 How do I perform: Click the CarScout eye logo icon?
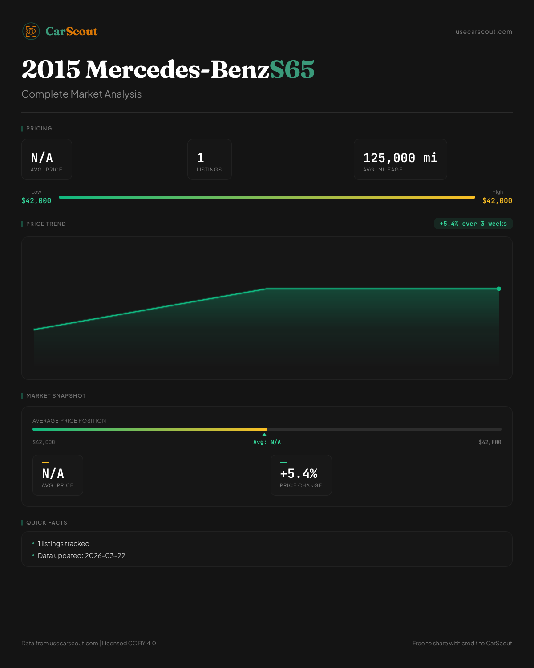[31, 31]
